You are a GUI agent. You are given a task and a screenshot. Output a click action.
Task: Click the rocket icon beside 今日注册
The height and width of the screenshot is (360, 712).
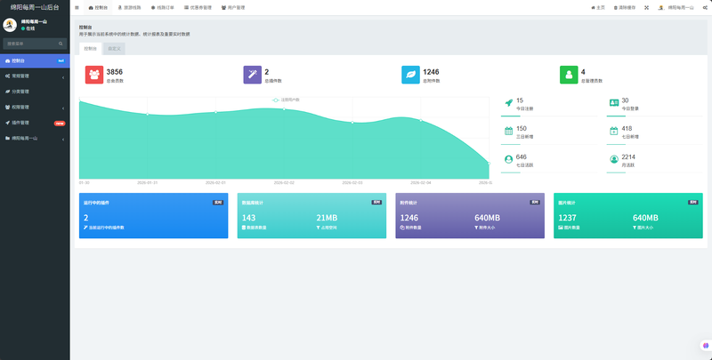click(x=508, y=103)
